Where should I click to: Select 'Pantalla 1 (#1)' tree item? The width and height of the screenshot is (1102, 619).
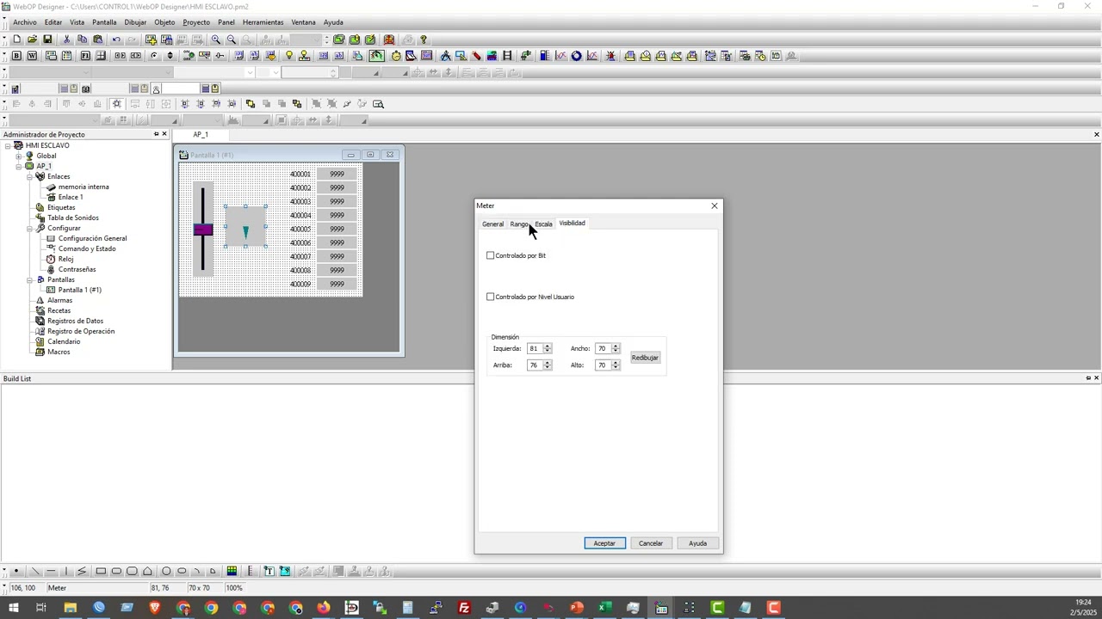coord(80,290)
